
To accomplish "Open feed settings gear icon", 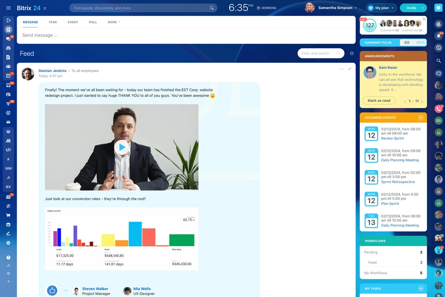I will 352,53.
